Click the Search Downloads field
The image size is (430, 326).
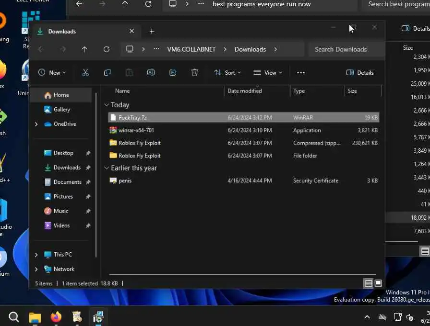[346, 49]
